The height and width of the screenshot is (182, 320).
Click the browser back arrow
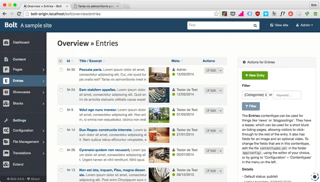point(5,14)
